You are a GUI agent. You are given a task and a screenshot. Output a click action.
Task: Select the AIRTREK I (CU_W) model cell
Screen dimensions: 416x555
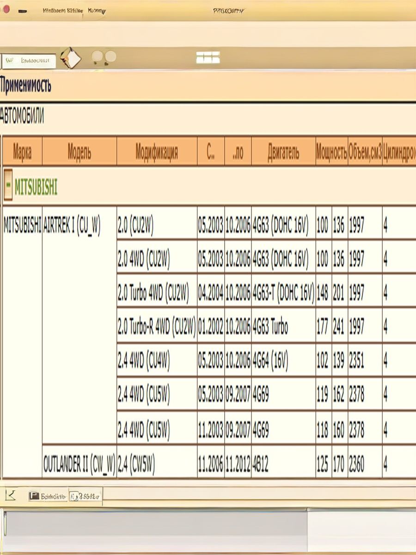click(x=72, y=225)
